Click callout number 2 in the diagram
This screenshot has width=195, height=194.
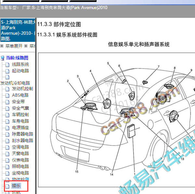[68, 81]
